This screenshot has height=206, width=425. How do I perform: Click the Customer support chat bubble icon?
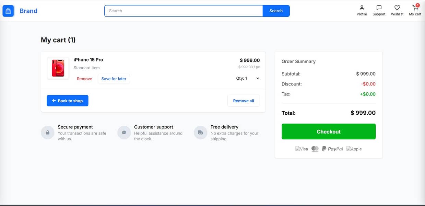pyautogui.click(x=124, y=133)
